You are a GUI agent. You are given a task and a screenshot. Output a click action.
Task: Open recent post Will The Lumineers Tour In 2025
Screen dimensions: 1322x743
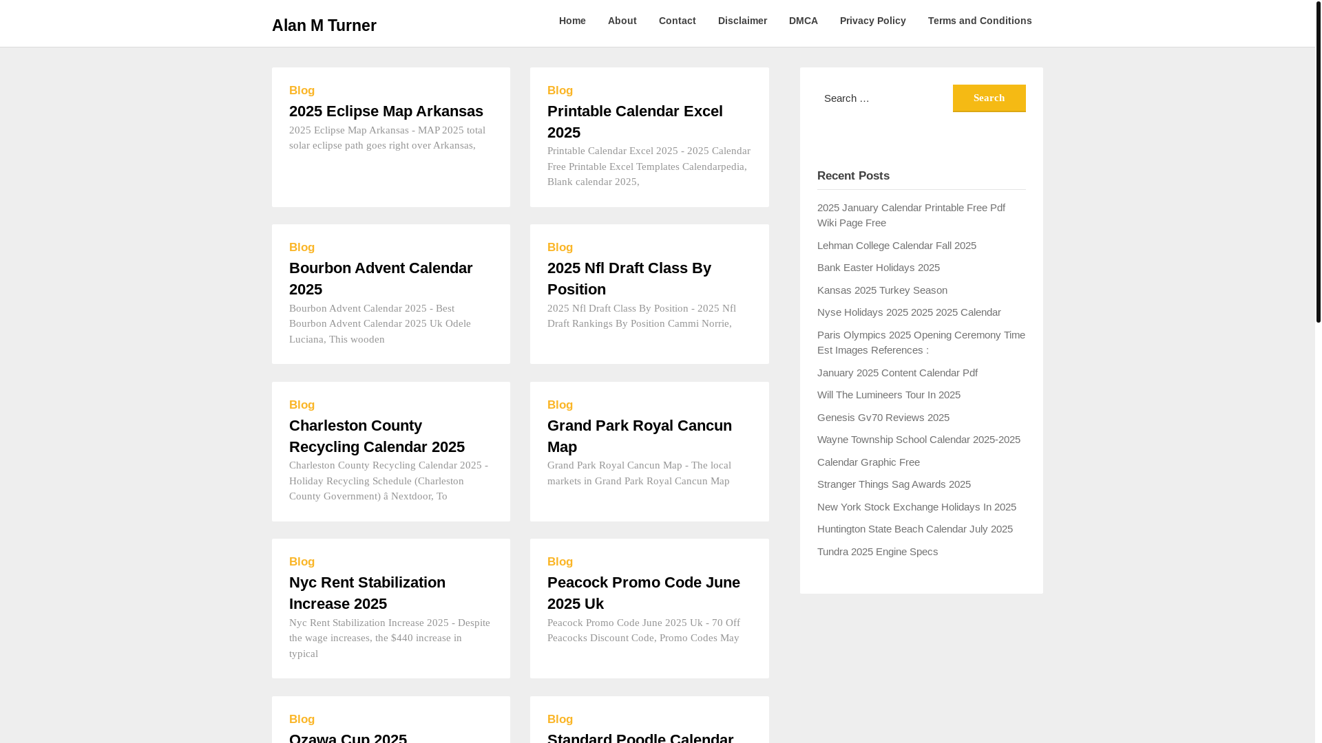point(888,395)
